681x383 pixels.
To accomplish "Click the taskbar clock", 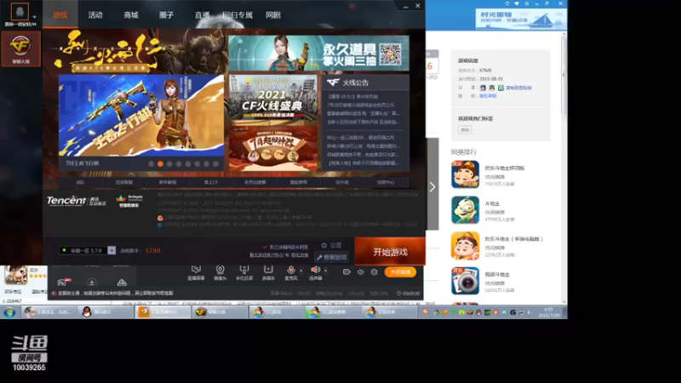I will [548, 312].
